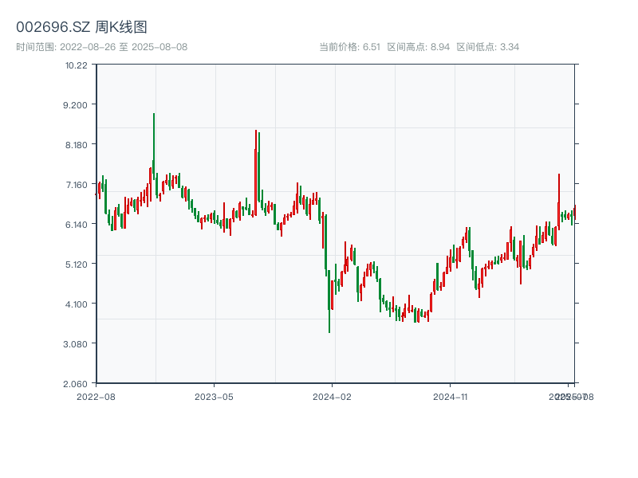Select the 时间范围 date range text
638x478 pixels.
tap(102, 47)
